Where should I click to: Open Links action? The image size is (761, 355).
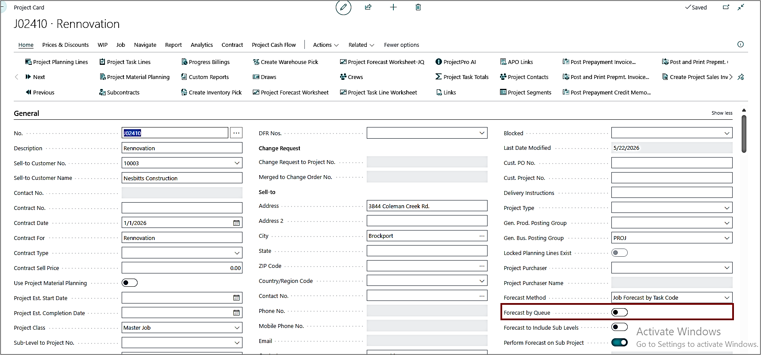[x=446, y=92]
